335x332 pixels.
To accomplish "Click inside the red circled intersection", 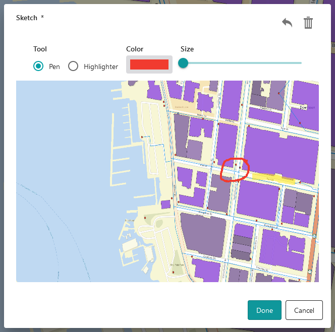I will coord(235,170).
